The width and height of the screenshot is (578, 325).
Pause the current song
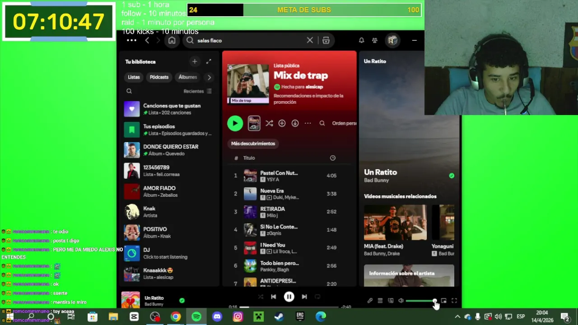(289, 297)
